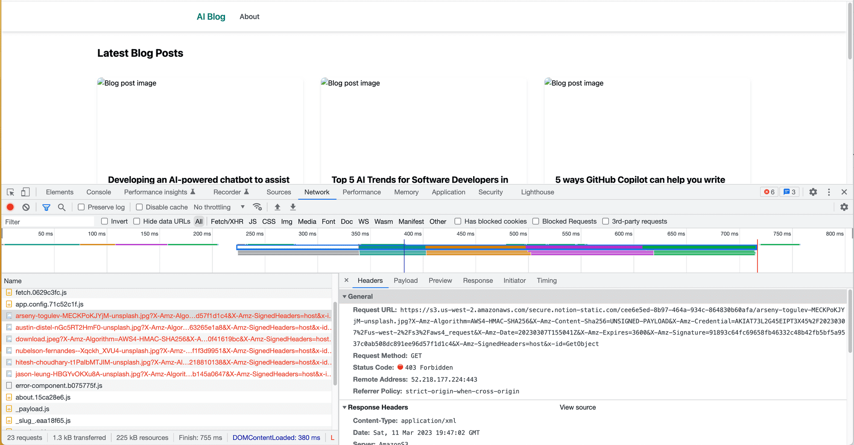Click the export HAR download icon
The height and width of the screenshot is (445, 854).
[293, 207]
